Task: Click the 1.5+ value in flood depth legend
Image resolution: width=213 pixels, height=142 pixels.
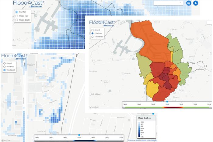Action: coord(142,137)
